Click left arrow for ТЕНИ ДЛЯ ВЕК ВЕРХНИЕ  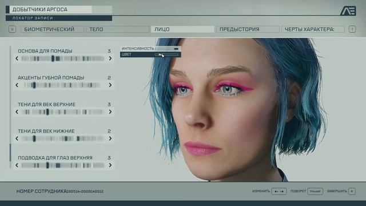pos(17,112)
